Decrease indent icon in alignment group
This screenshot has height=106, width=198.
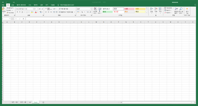[54, 12]
